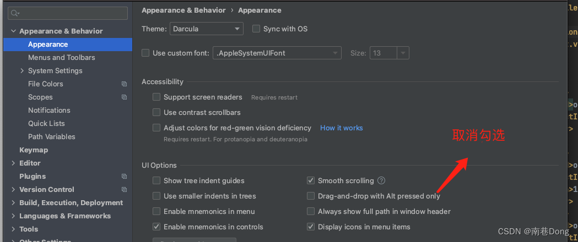
Task: Collapse the Appearance & Behavior tree node
Action: coord(14,31)
